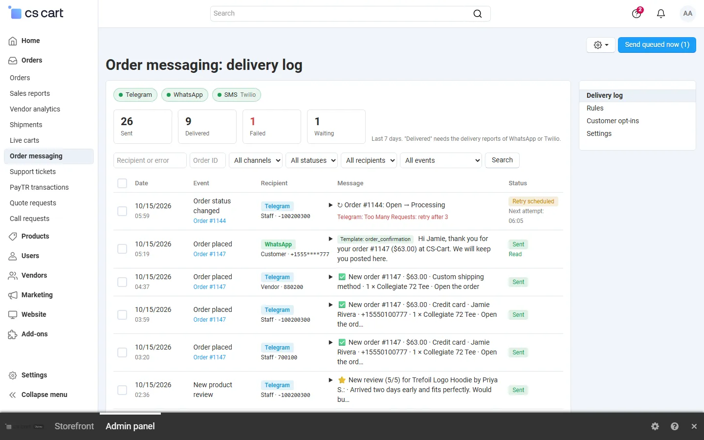Check the Order #1144 row checkbox

pos(122,211)
